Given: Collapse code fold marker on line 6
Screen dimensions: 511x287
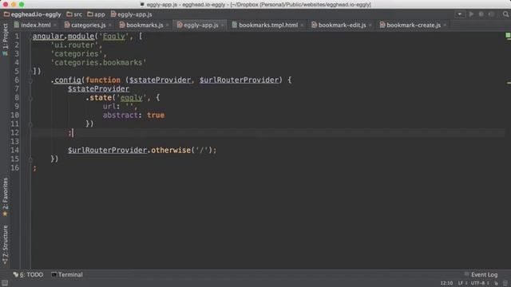Looking at the screenshot, I should (x=30, y=80).
